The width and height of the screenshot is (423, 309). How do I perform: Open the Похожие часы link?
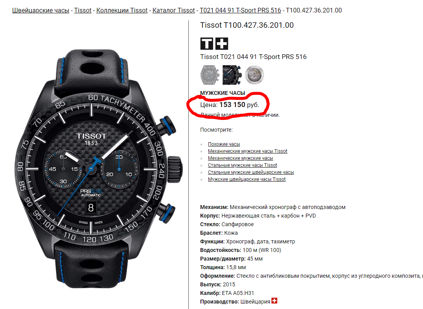click(x=224, y=144)
